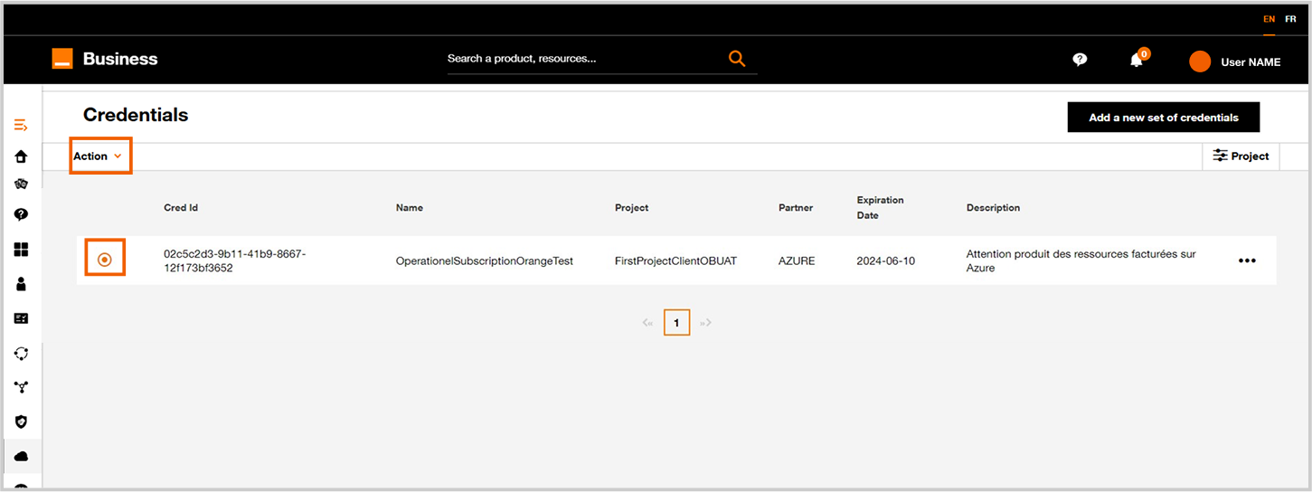This screenshot has height=492, width=1312.
Task: Open the notifications bell
Action: click(1137, 61)
